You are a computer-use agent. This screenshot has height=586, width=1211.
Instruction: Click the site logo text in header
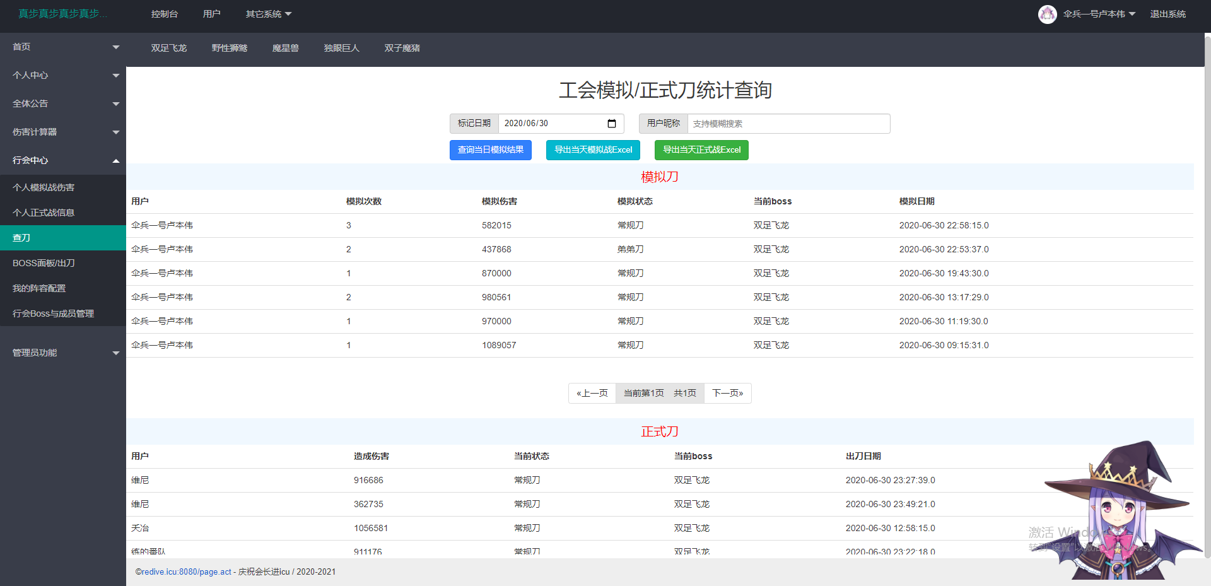[63, 14]
